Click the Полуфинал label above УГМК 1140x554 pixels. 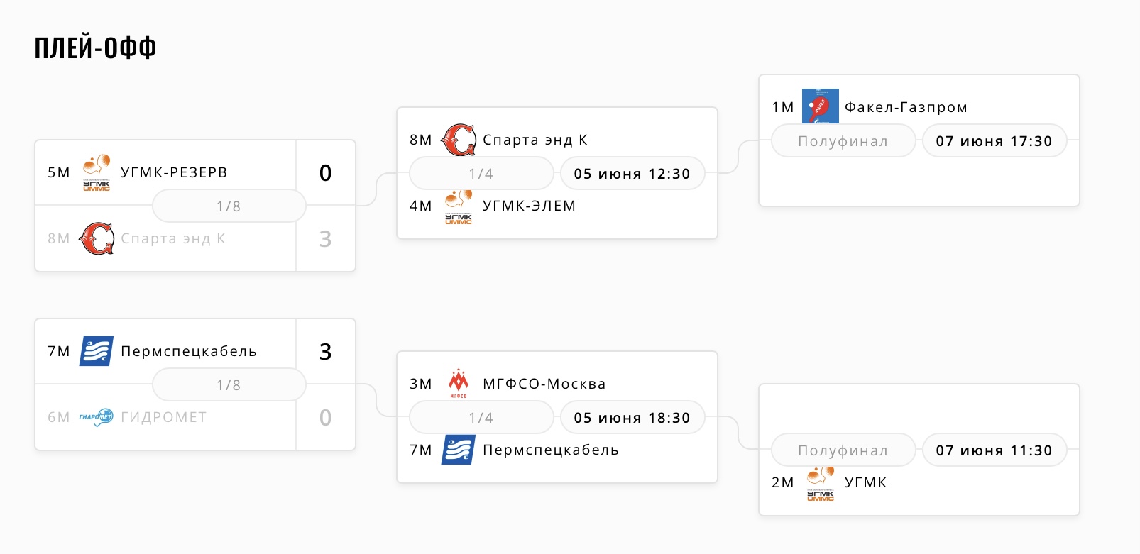[843, 450]
